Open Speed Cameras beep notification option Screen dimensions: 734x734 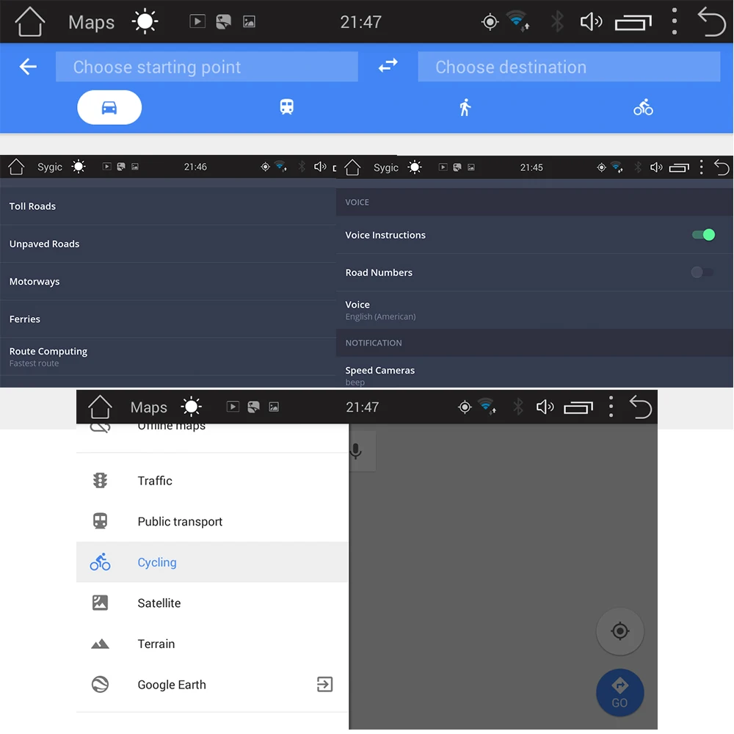534,372
